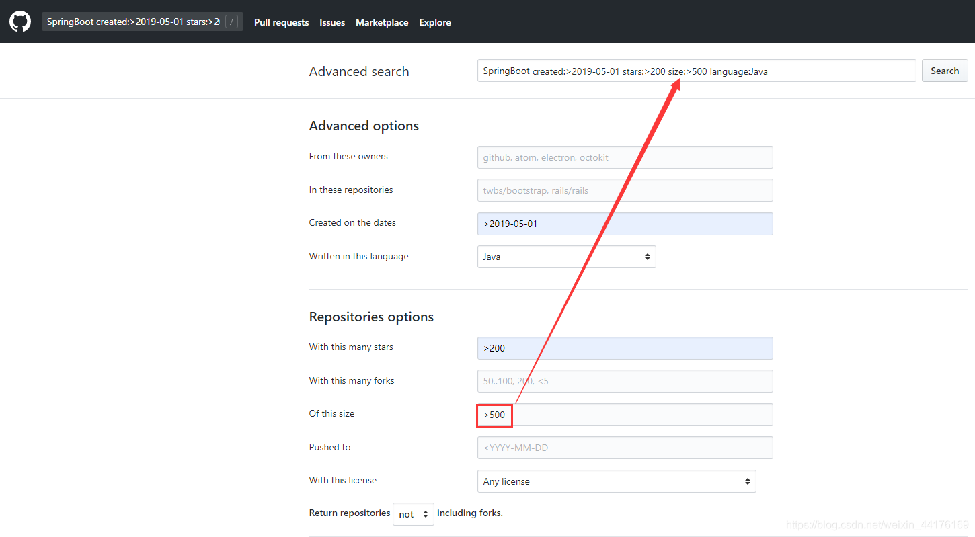
Task: Click the Search button
Action: click(945, 71)
